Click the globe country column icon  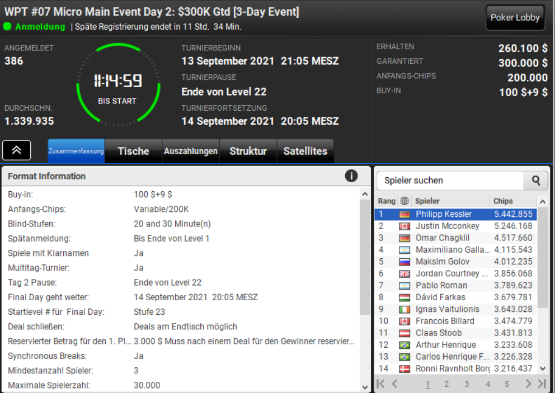coord(404,201)
